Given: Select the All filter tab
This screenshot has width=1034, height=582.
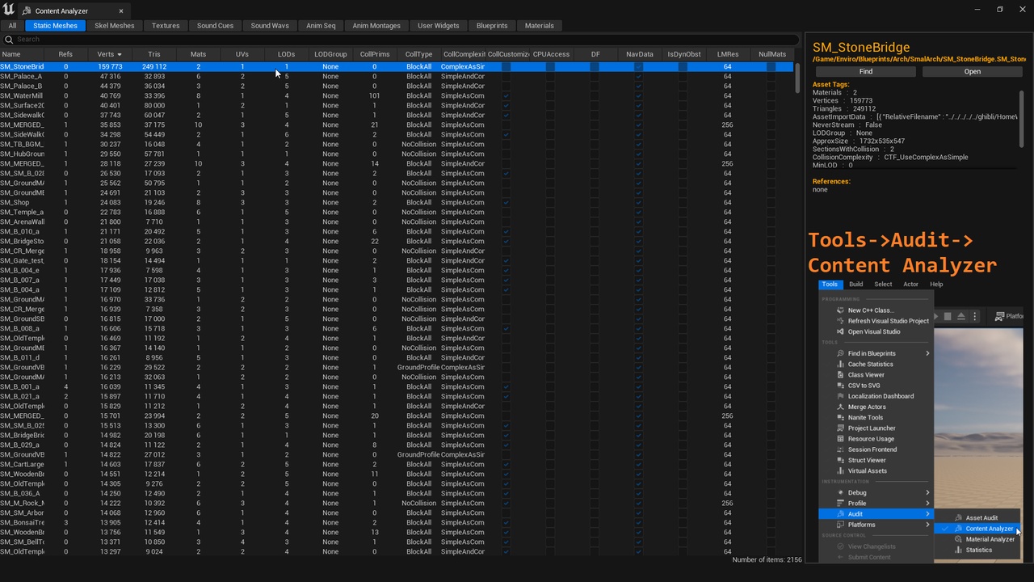Looking at the screenshot, I should pos(12,26).
